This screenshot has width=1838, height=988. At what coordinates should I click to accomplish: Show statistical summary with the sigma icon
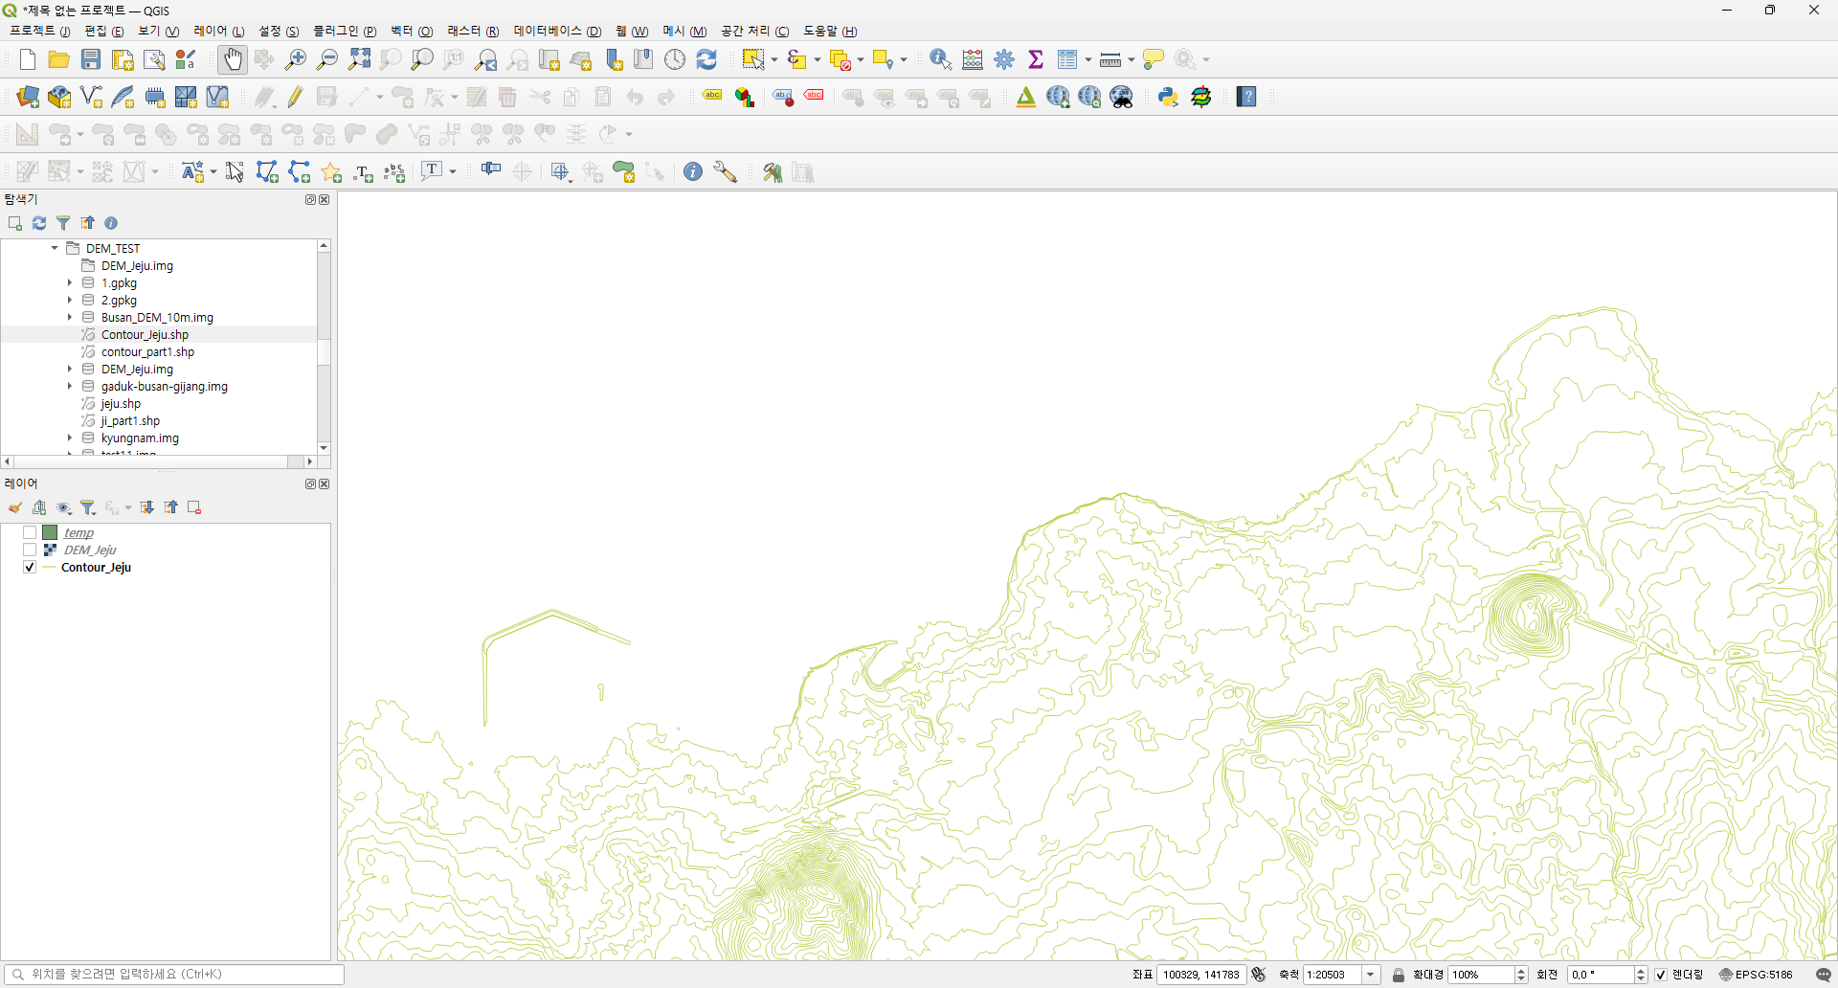pyautogui.click(x=1036, y=59)
